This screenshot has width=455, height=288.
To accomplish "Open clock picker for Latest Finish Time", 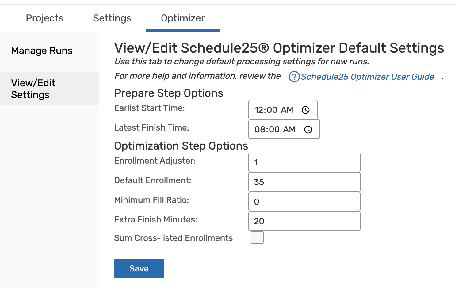I will [x=308, y=130].
